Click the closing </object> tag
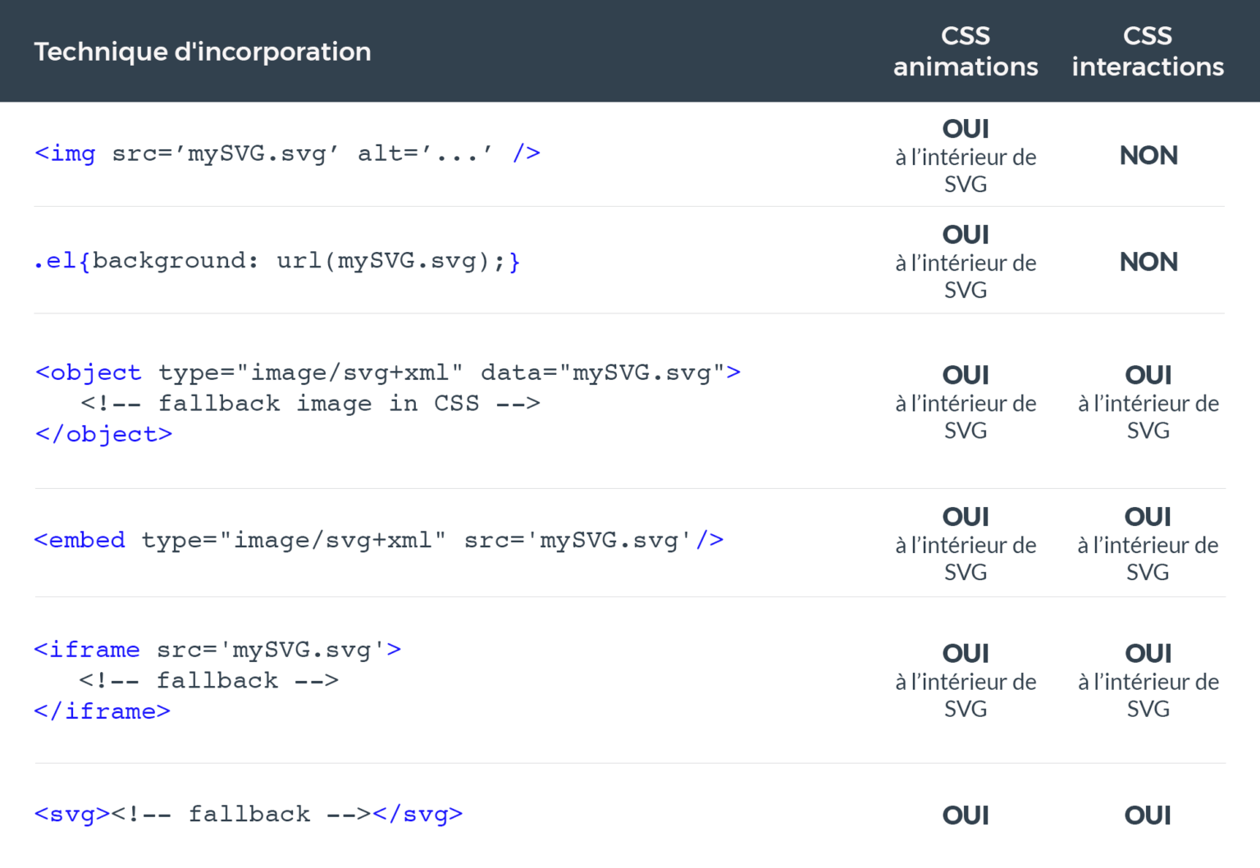 click(x=103, y=434)
